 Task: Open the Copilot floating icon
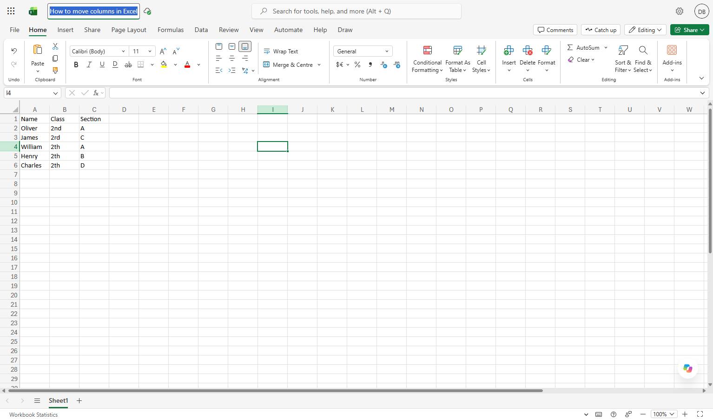(x=687, y=368)
